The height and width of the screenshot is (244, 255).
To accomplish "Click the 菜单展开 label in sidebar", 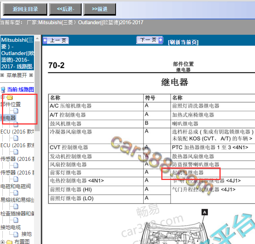I will [16, 75].
